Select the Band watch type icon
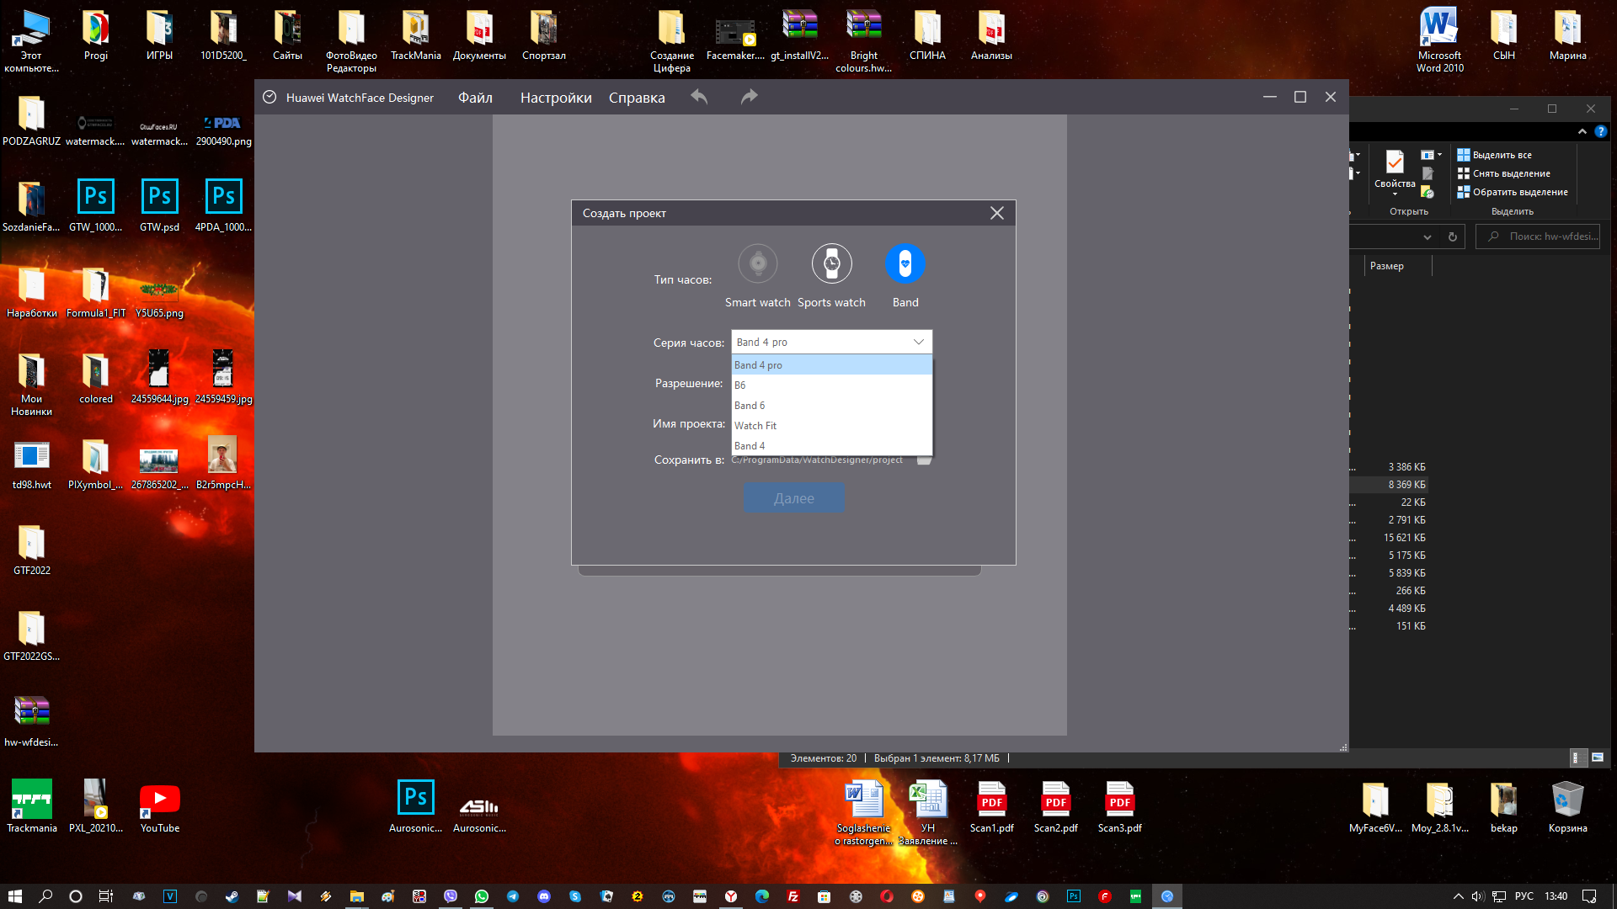Screen dimensions: 1617x909 point(905,264)
